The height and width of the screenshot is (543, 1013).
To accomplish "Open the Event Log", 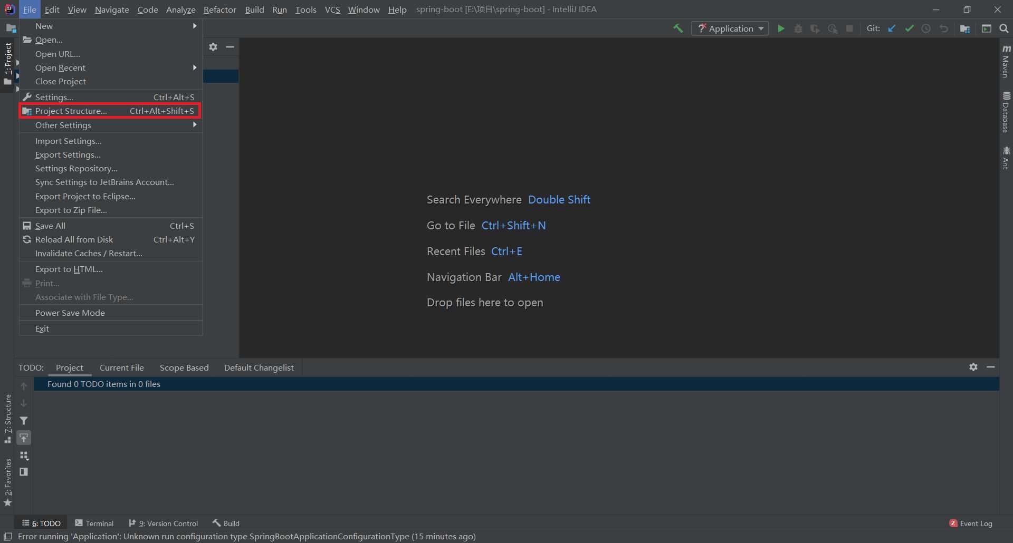I will pos(971,523).
